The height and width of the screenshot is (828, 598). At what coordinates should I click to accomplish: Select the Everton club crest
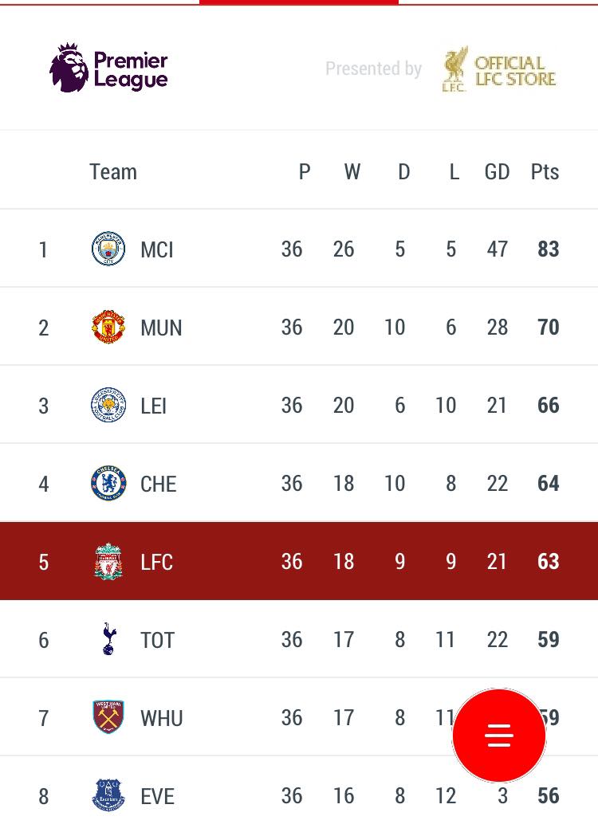[x=108, y=795]
